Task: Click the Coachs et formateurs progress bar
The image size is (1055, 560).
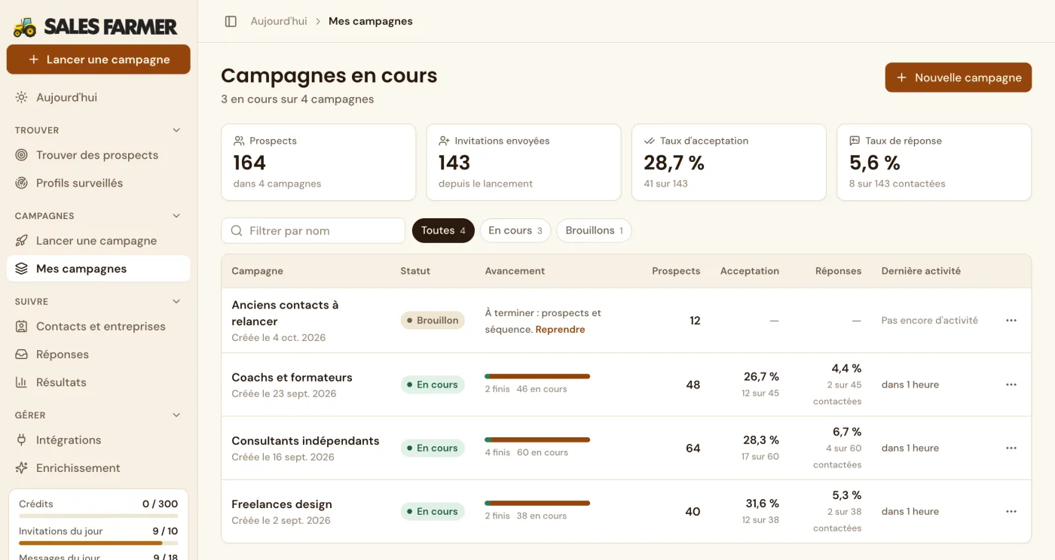Action: (537, 376)
